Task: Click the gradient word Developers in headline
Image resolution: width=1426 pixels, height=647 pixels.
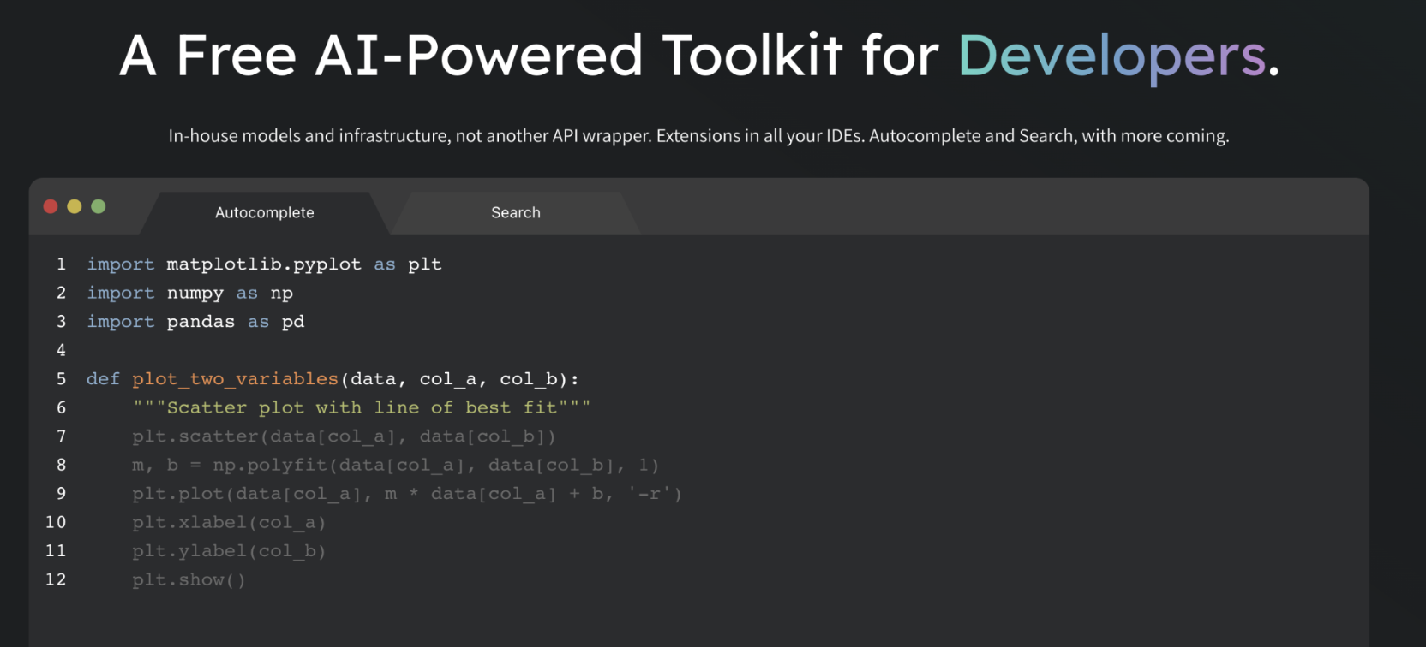Action: coord(1111,56)
